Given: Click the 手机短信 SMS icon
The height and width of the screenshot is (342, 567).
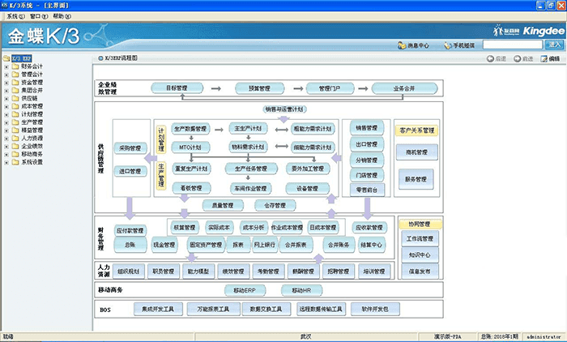Looking at the screenshot, I should (447, 45).
